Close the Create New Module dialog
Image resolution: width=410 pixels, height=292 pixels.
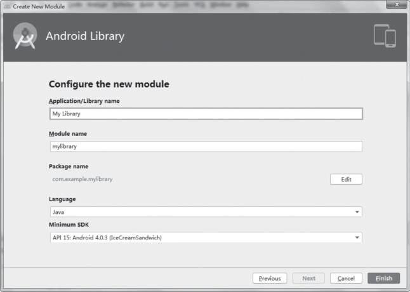click(x=397, y=4)
